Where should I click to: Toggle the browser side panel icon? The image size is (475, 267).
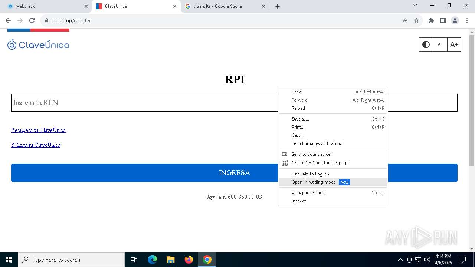click(x=443, y=20)
